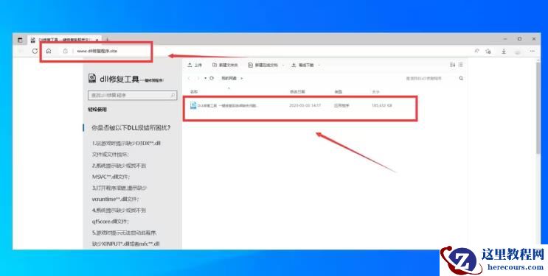Expand the path history dropdown arrow
The image size is (548, 276).
(x=206, y=79)
